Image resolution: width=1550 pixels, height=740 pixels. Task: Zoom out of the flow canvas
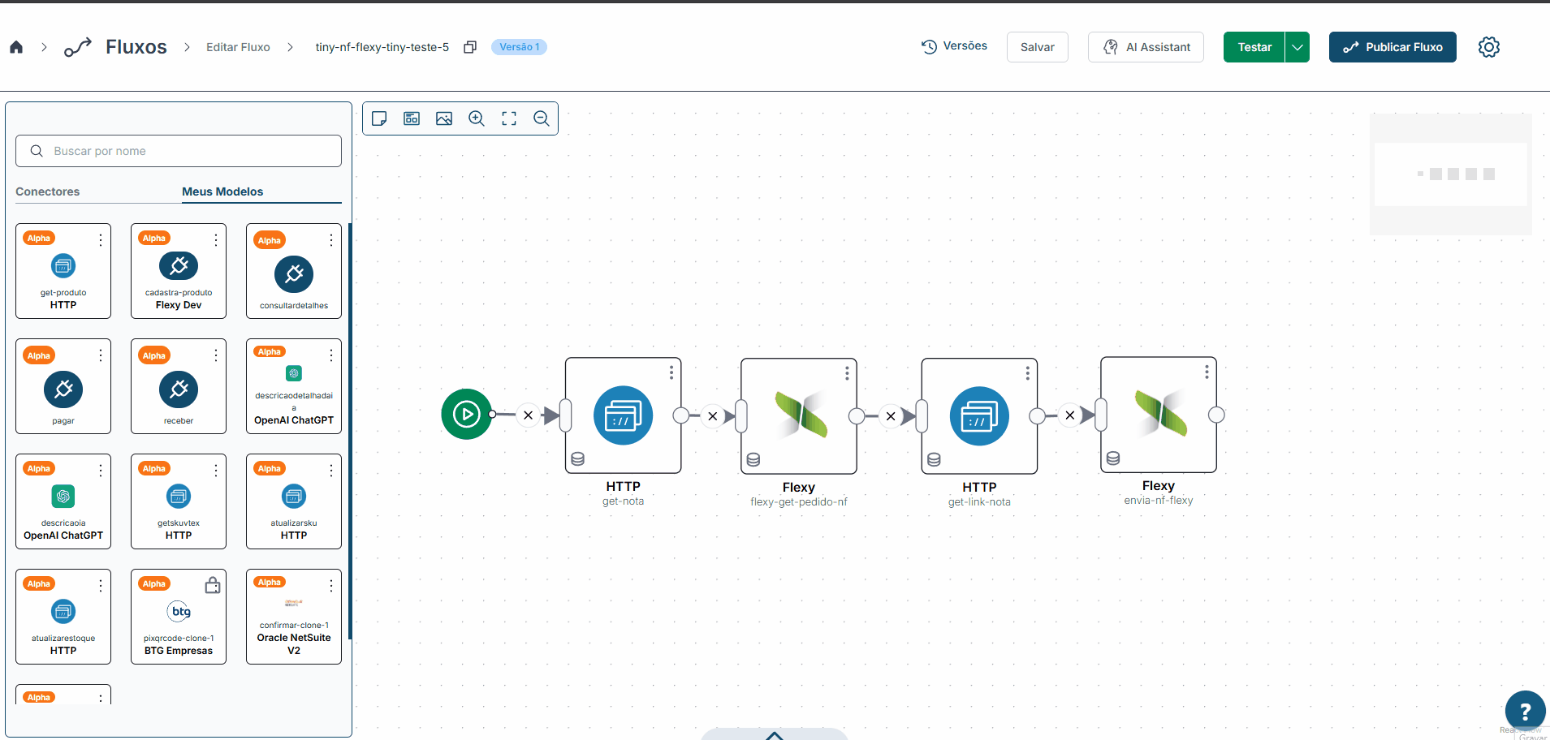pos(542,118)
